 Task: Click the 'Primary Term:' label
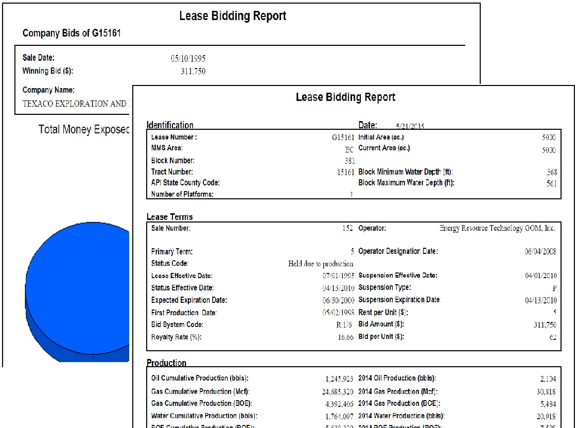(172, 252)
